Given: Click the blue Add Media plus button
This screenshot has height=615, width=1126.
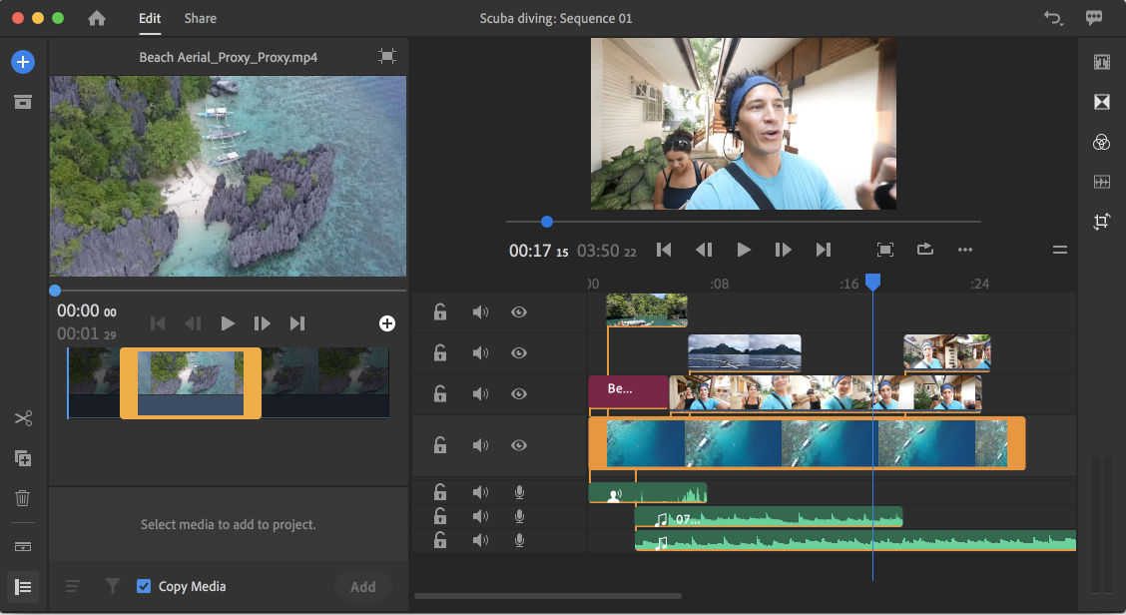Looking at the screenshot, I should pos(23,62).
